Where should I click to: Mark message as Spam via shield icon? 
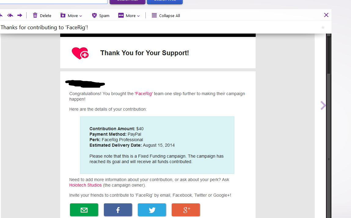101,16
